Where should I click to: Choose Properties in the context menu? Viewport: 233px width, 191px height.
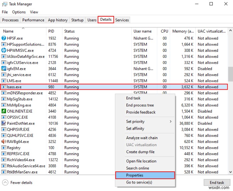click(145, 175)
